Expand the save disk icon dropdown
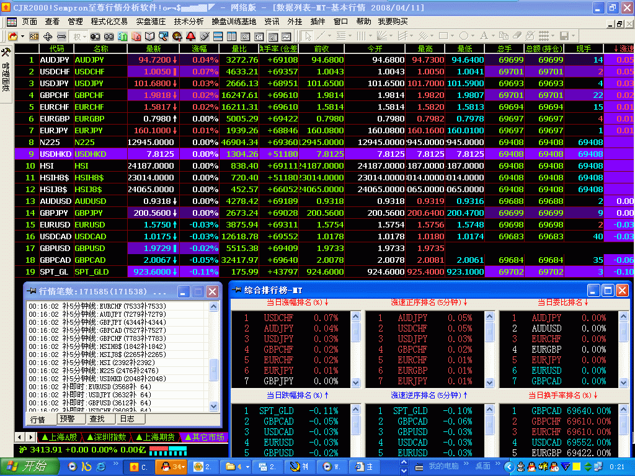Image resolution: width=635 pixels, height=476 pixels. (573, 36)
